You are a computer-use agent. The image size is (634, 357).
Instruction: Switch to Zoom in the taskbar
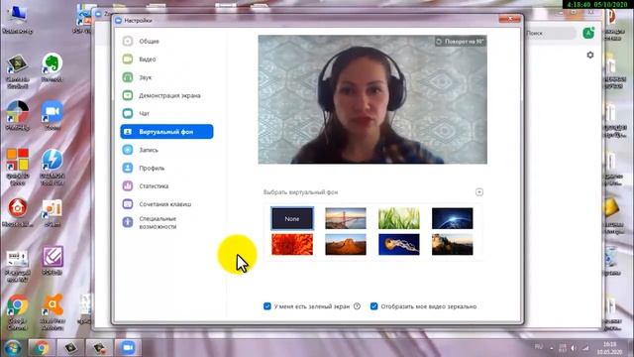[128, 348]
